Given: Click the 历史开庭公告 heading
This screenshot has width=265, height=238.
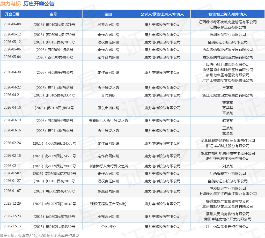Looking at the screenshot, I should [39, 4].
